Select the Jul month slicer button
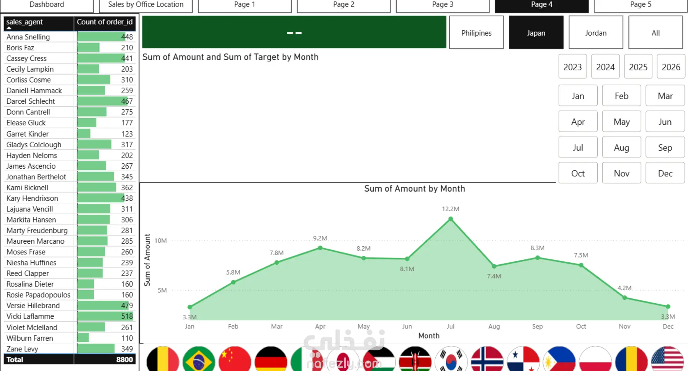688x371 pixels. point(578,147)
